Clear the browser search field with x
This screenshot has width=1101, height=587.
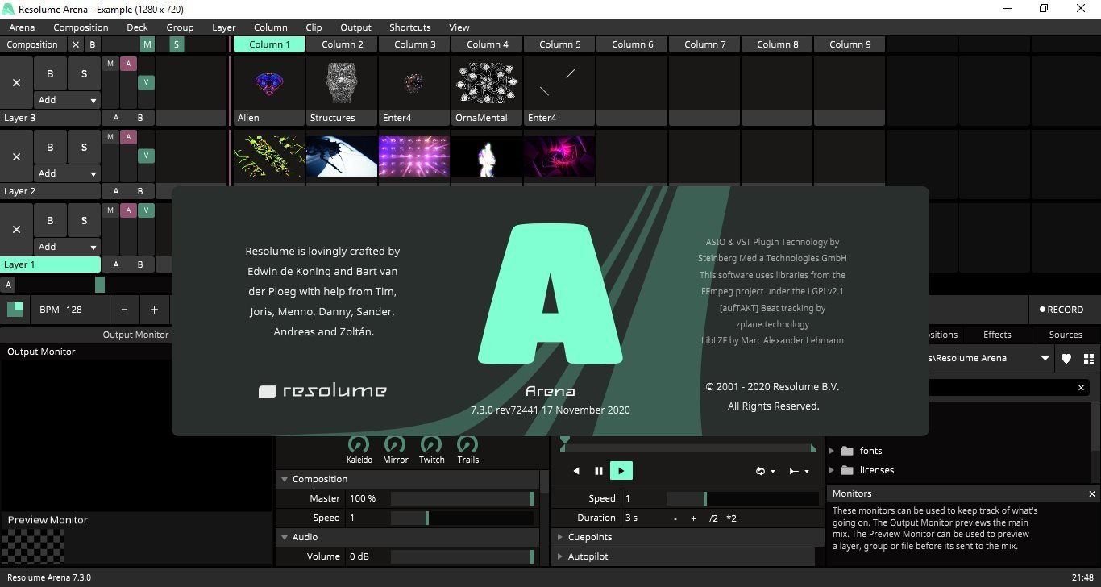point(1081,388)
